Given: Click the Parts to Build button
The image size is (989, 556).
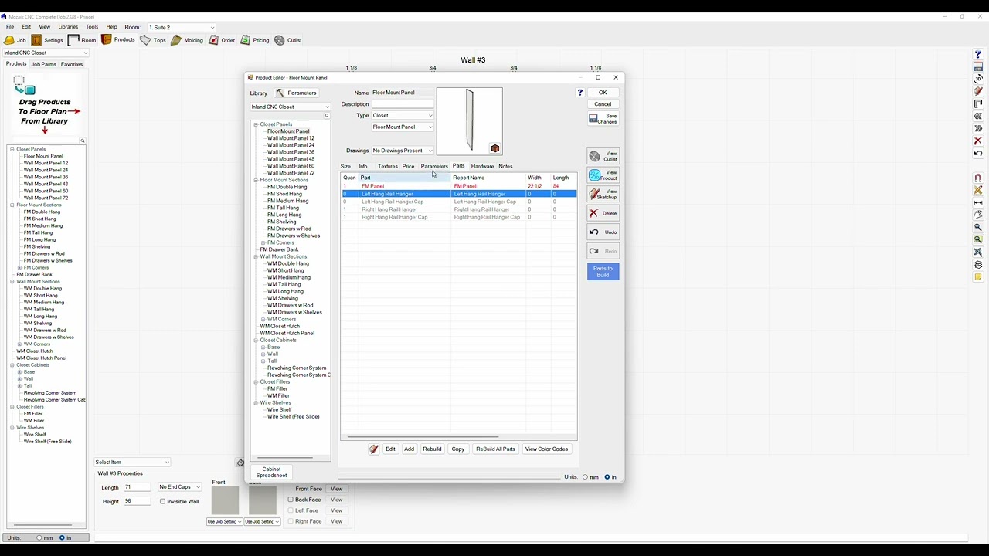Looking at the screenshot, I should click(x=603, y=272).
